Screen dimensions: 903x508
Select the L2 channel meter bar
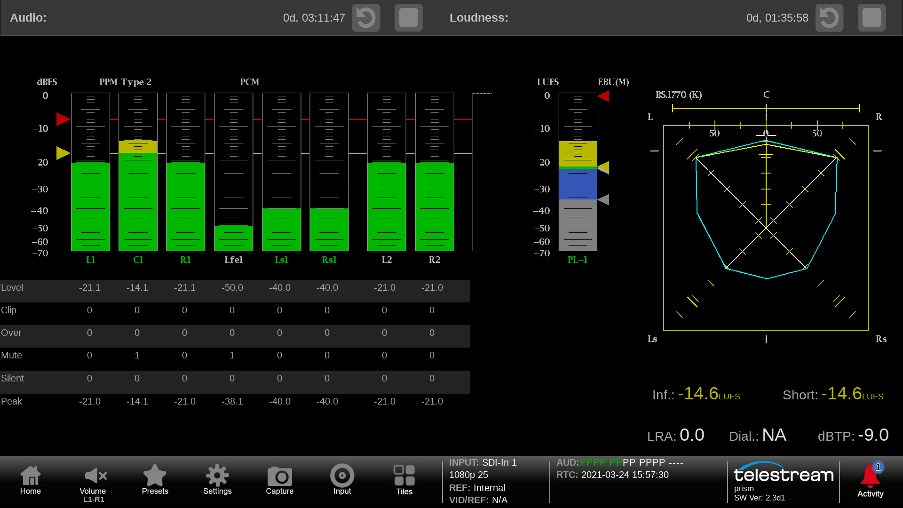click(x=387, y=172)
